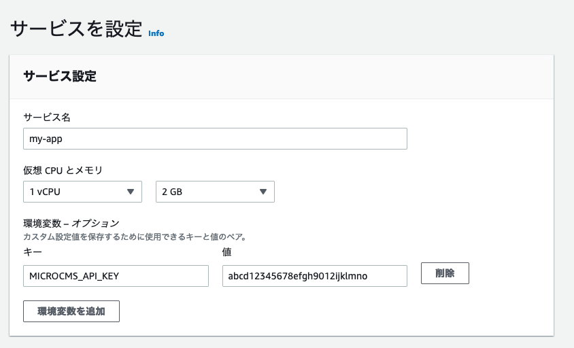The image size is (574, 348).
Task: Expand the 2 GB memory dropdown
Action: pos(214,192)
